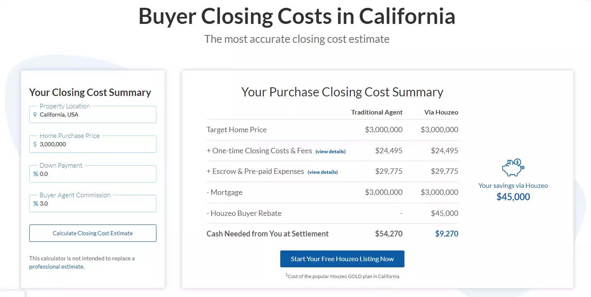Click the Houzeo Buyer Rebate row label
This screenshot has height=297, width=591.
[244, 213]
